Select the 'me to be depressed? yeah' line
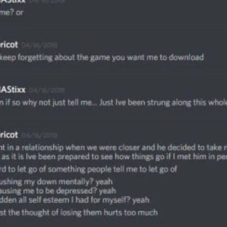Screen dimensions: 227x227 coord(58,191)
